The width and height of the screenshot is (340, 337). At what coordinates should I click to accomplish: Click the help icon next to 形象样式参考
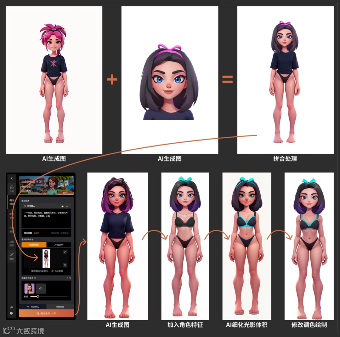click(x=35, y=278)
